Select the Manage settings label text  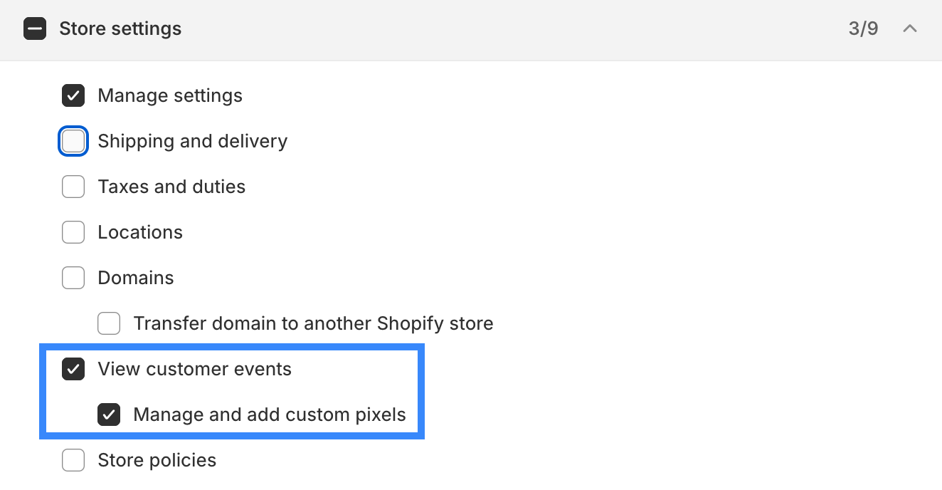171,95
